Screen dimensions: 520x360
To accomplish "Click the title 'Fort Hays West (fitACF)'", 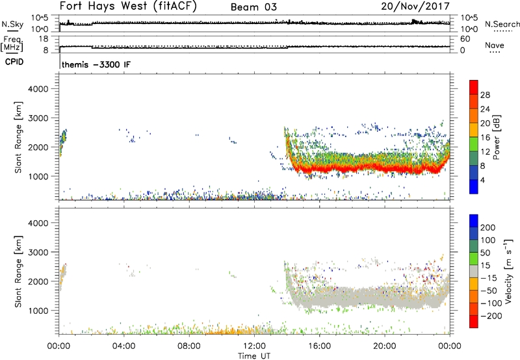I will pyautogui.click(x=128, y=6).
